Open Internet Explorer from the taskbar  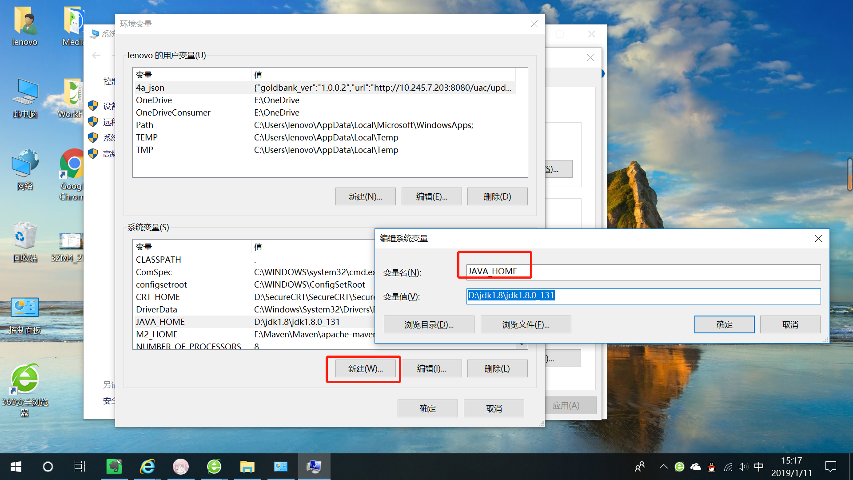click(147, 467)
